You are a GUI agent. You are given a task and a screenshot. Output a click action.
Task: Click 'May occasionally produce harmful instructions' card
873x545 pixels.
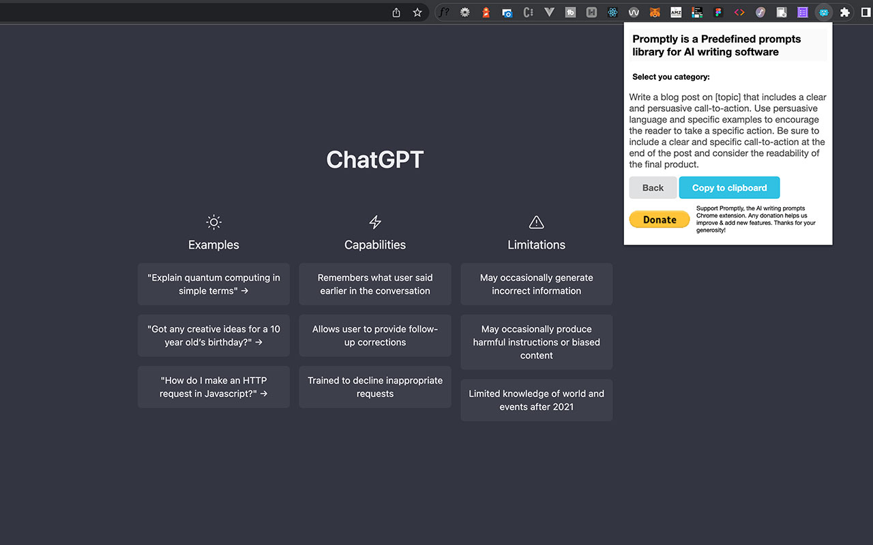tap(537, 342)
